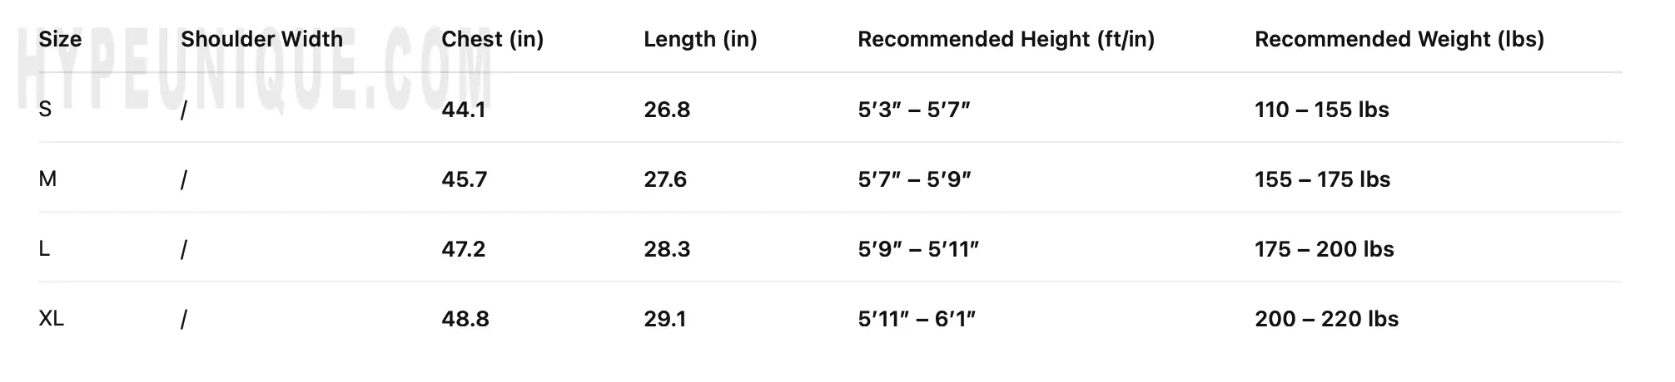The image size is (1675, 382).
Task: Click chest measurement 48.8
Action: point(465,319)
